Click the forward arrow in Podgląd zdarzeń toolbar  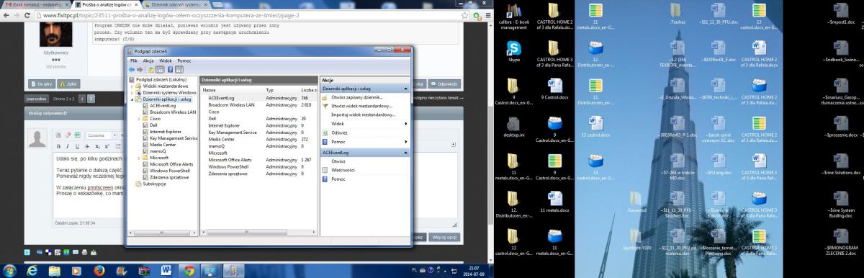pyautogui.click(x=140, y=69)
